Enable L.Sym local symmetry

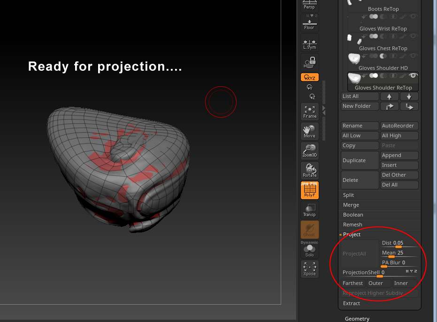click(310, 43)
